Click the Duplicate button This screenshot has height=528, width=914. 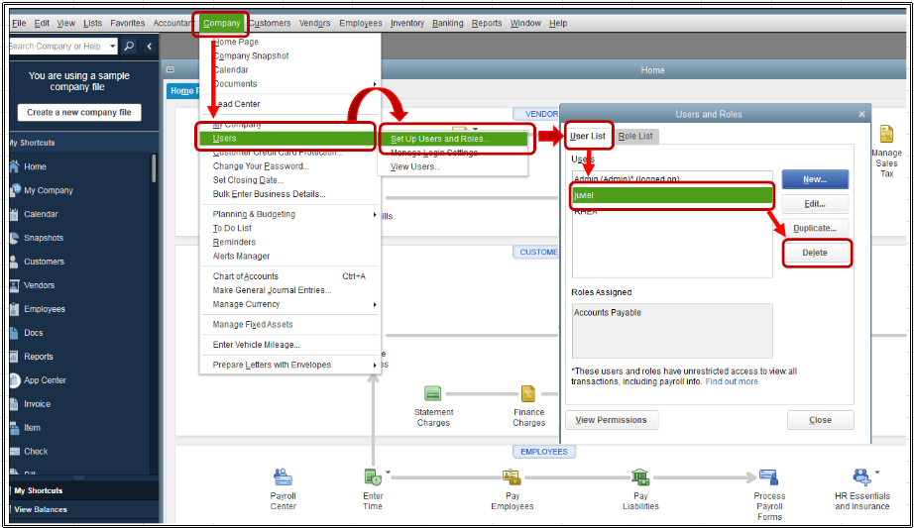click(815, 229)
